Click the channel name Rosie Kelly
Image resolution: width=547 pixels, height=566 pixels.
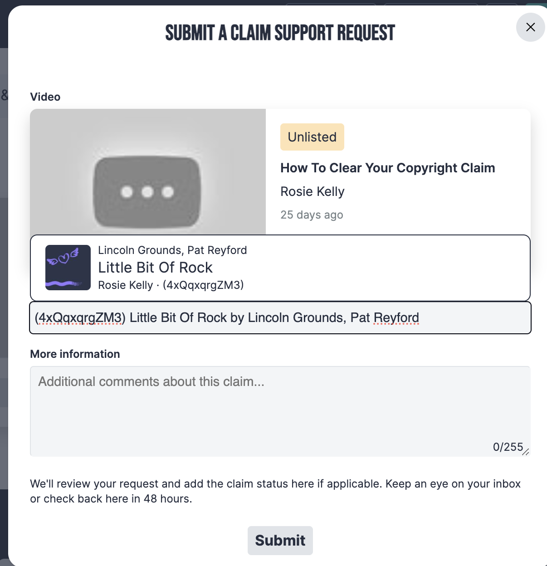click(x=312, y=191)
